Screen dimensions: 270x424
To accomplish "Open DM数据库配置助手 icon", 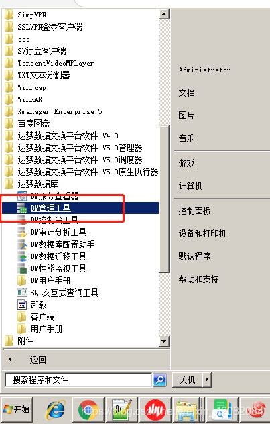I will point(22,244).
